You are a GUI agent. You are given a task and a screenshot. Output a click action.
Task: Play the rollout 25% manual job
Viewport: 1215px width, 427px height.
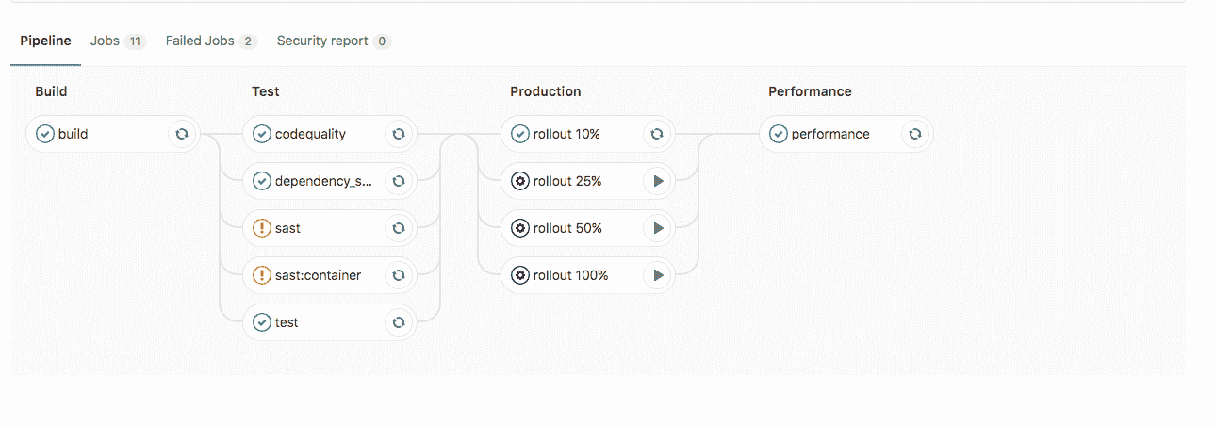[658, 181]
